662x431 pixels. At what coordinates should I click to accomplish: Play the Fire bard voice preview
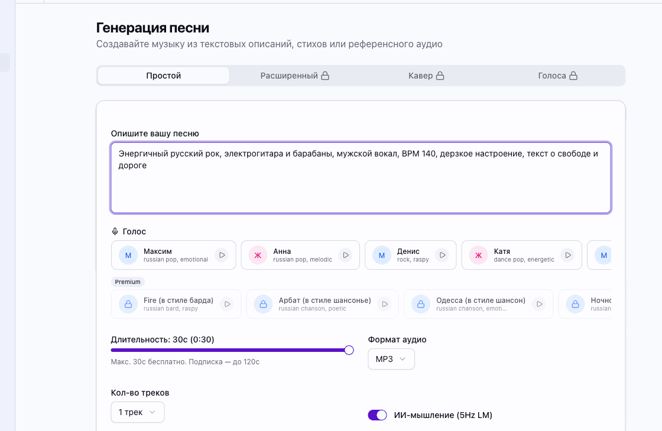tap(227, 303)
